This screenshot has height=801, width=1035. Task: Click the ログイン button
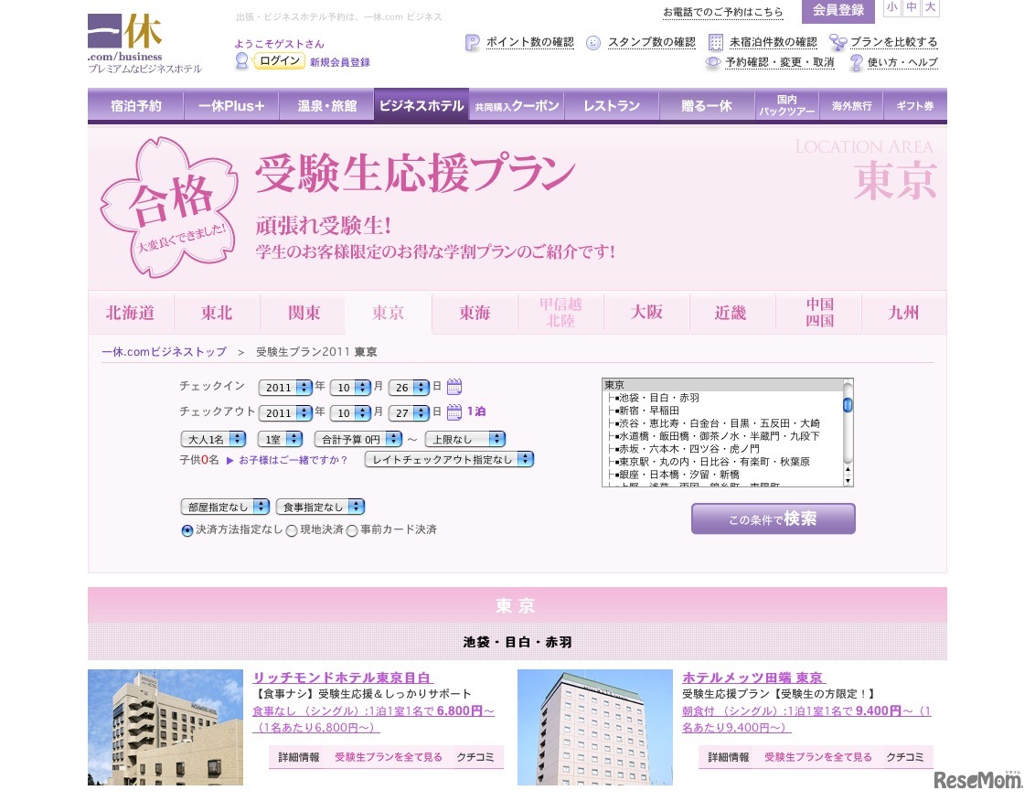point(279,60)
